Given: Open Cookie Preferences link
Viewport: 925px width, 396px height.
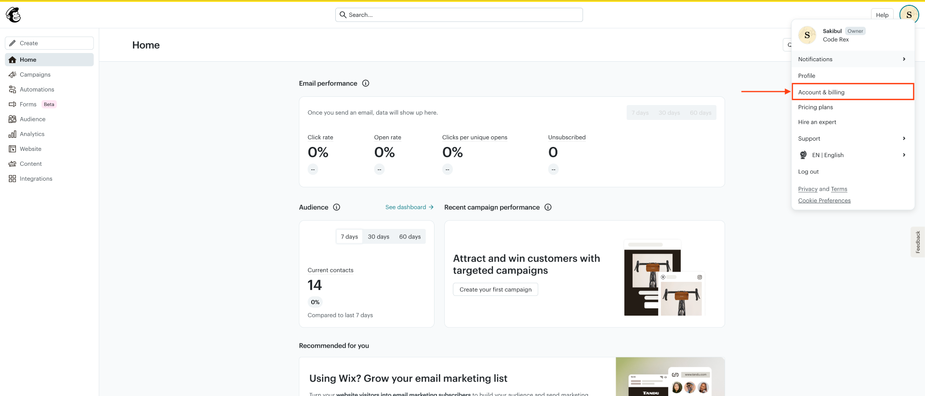Looking at the screenshot, I should pyautogui.click(x=824, y=200).
